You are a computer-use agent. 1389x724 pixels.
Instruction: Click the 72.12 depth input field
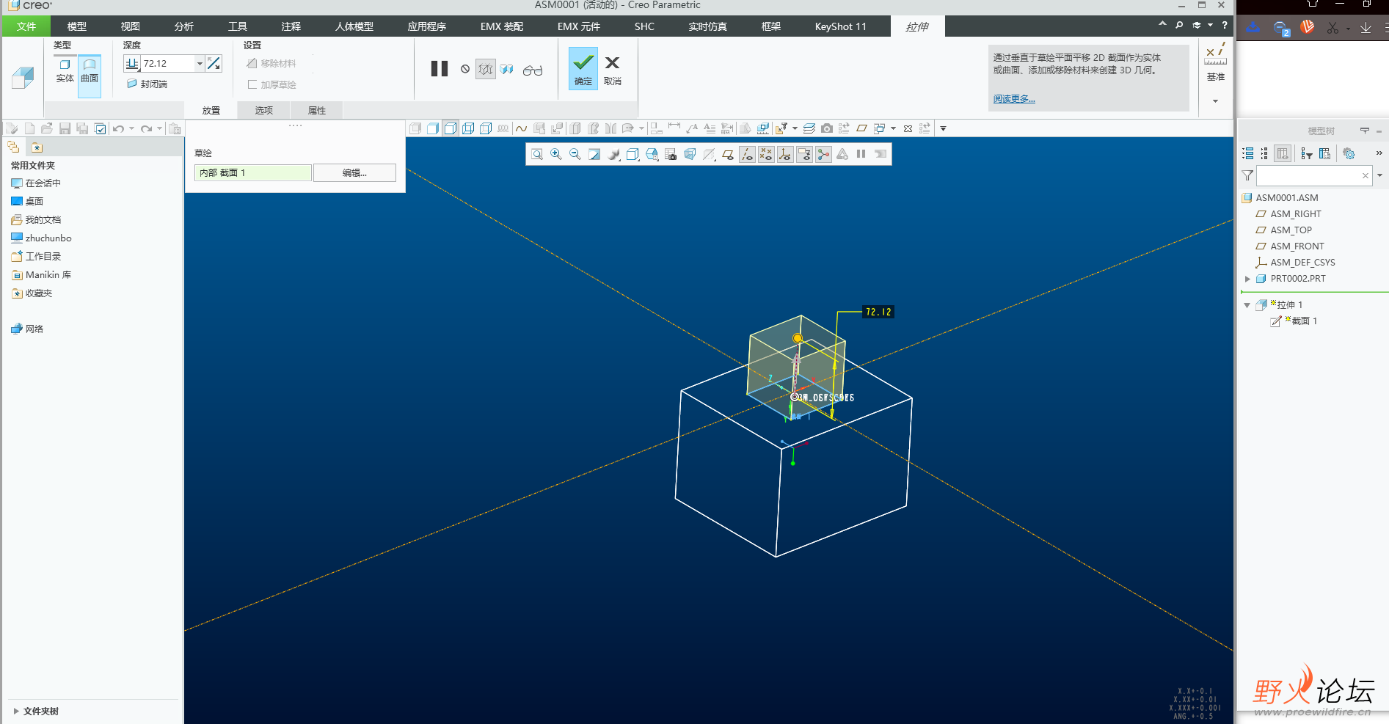tap(168, 64)
